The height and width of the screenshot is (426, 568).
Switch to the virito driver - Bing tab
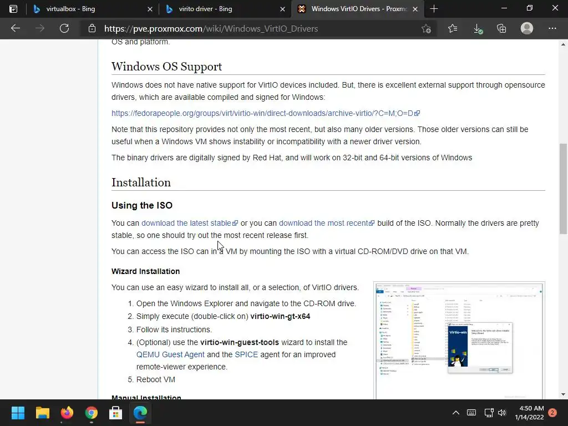(x=225, y=9)
